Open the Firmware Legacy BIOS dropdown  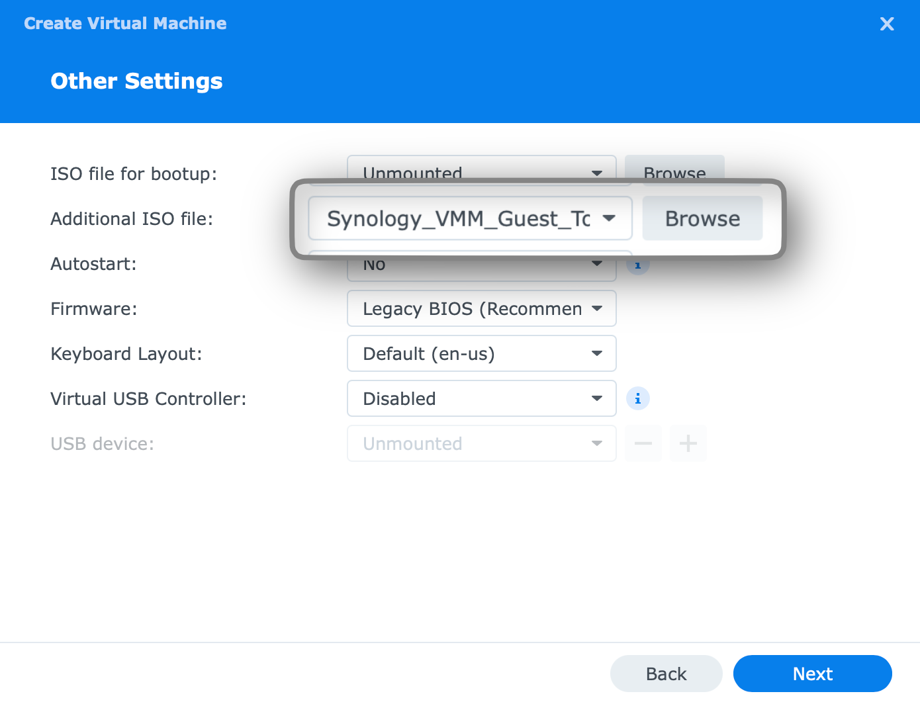coord(482,308)
